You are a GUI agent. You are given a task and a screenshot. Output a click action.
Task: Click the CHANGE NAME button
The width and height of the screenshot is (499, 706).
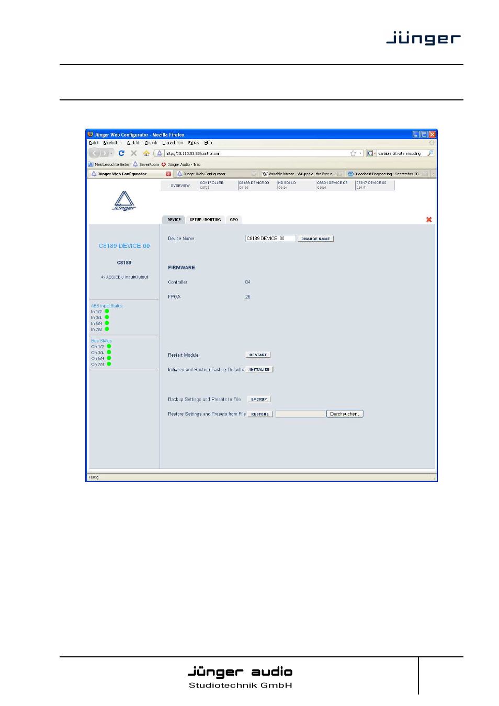pos(315,238)
